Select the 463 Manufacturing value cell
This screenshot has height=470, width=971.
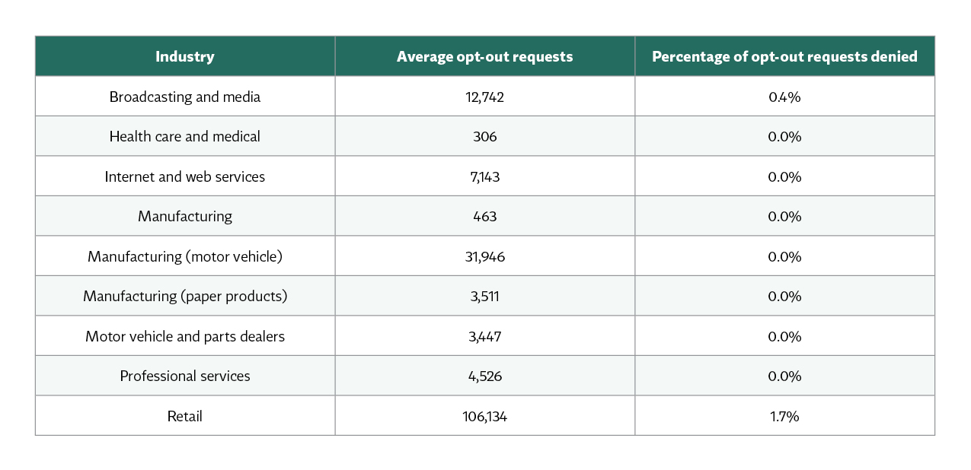pyautogui.click(x=484, y=216)
